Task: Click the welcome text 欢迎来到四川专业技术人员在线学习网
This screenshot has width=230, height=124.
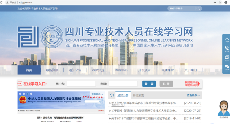Action: [x=37, y=9]
